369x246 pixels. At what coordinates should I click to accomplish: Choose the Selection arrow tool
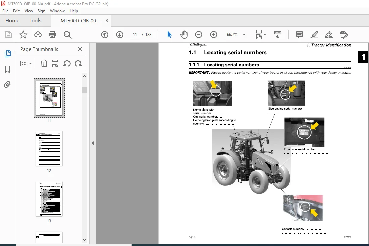tap(169, 35)
